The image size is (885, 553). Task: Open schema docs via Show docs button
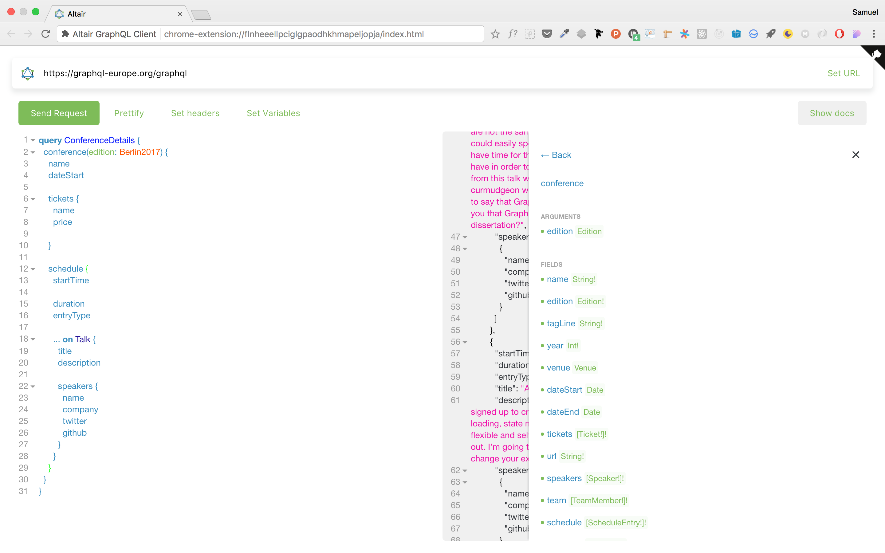coord(831,113)
